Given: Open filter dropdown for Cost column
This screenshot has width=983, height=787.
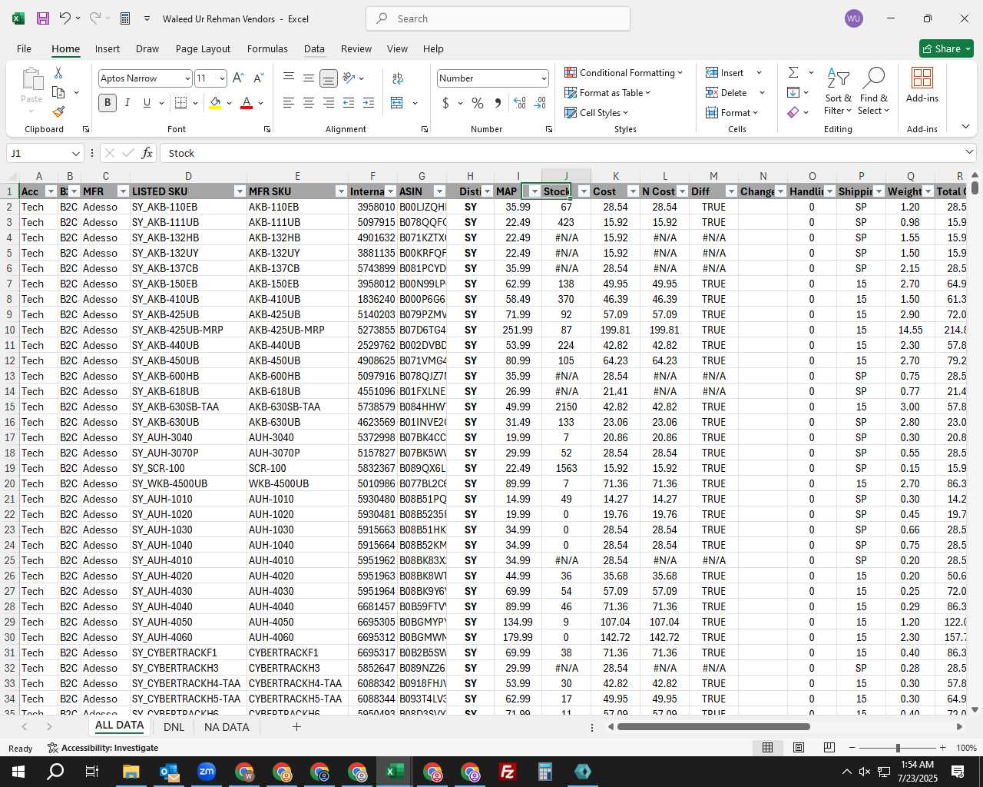Looking at the screenshot, I should click(633, 191).
